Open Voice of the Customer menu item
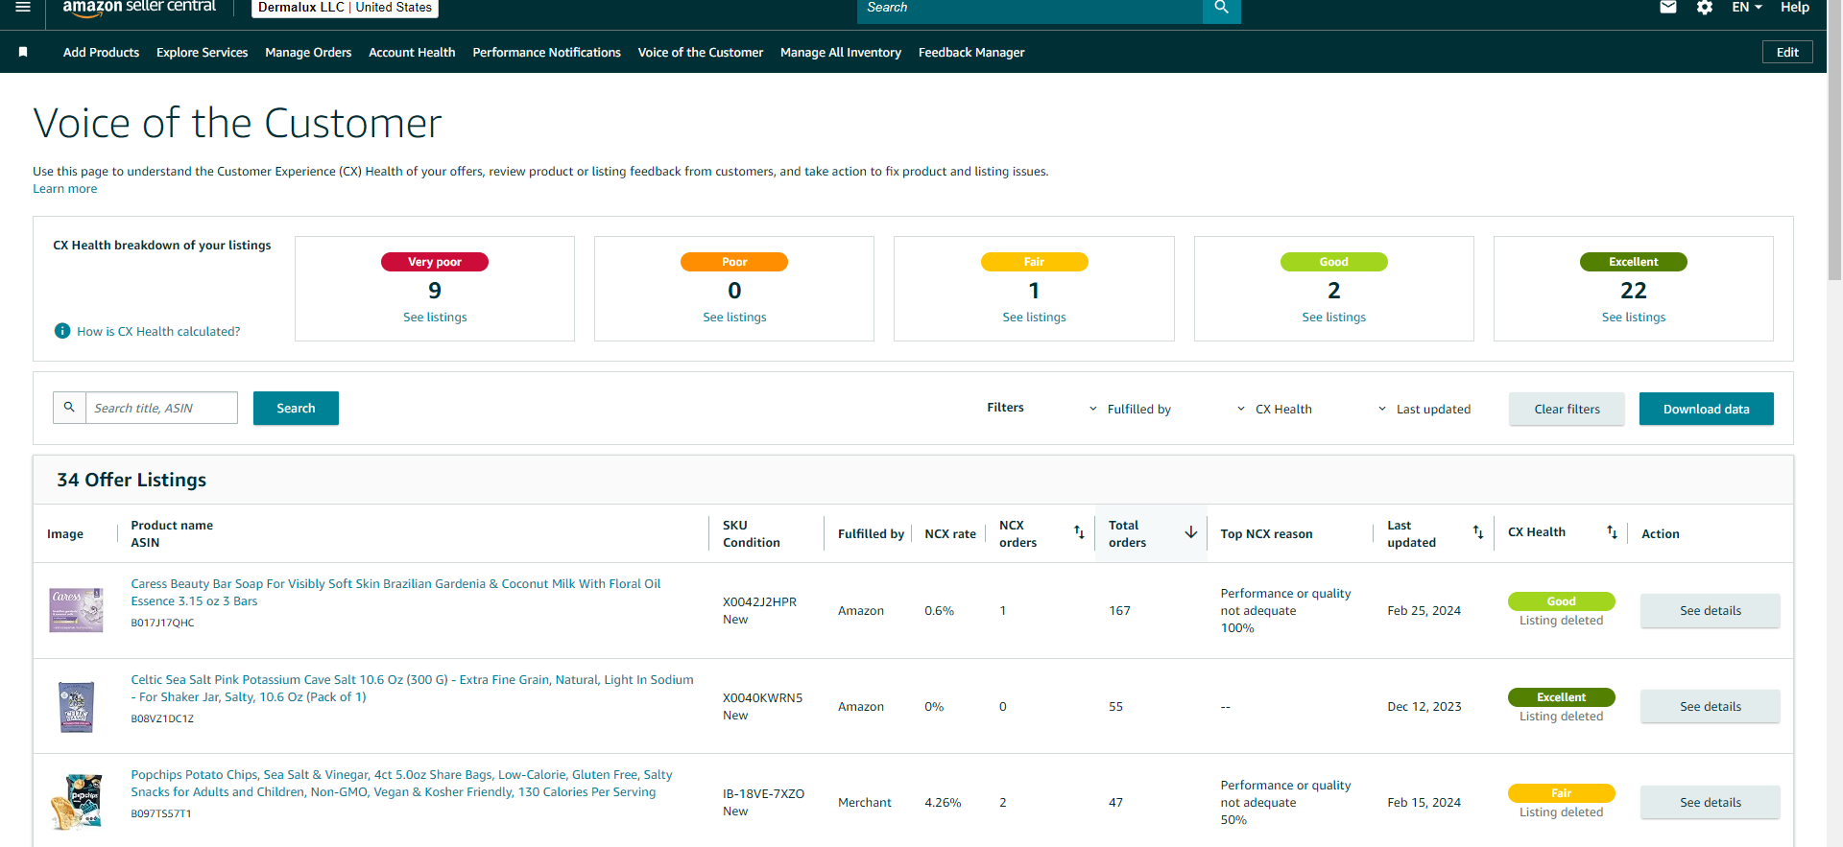 coord(701,53)
